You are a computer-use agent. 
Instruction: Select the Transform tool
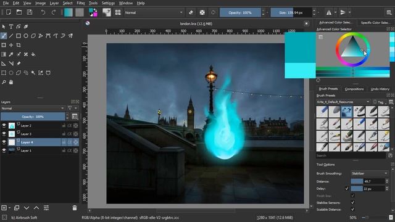pyautogui.click(x=4, y=45)
